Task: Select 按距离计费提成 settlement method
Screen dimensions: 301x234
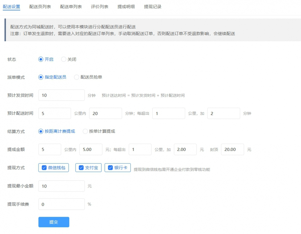Action: click(x=41, y=131)
